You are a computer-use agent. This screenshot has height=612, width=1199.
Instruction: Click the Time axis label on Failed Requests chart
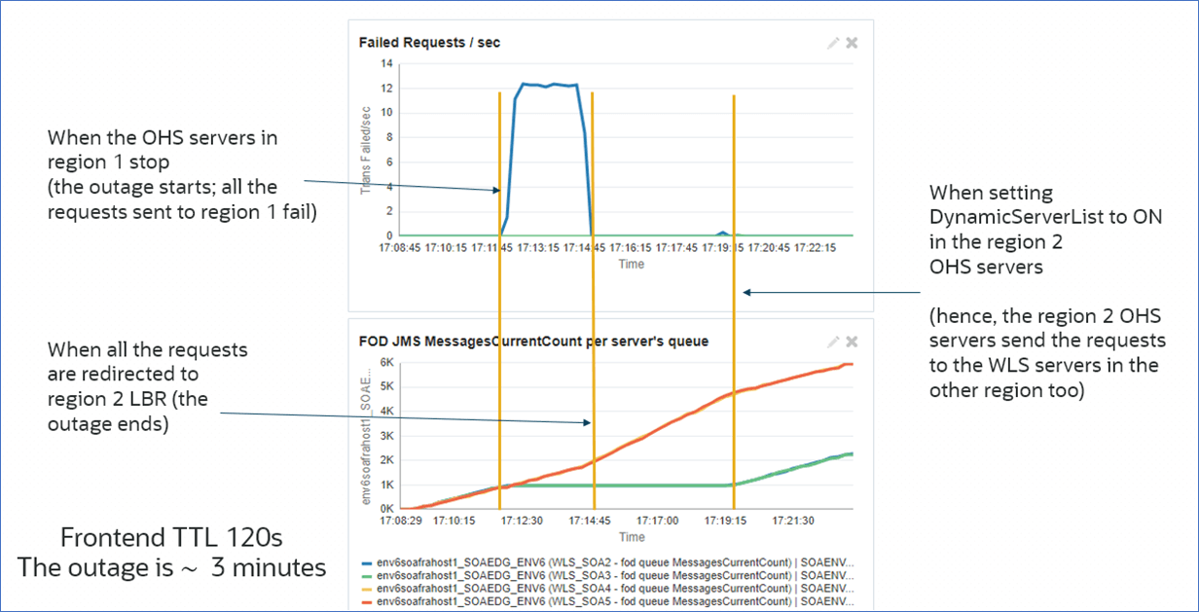tap(631, 263)
